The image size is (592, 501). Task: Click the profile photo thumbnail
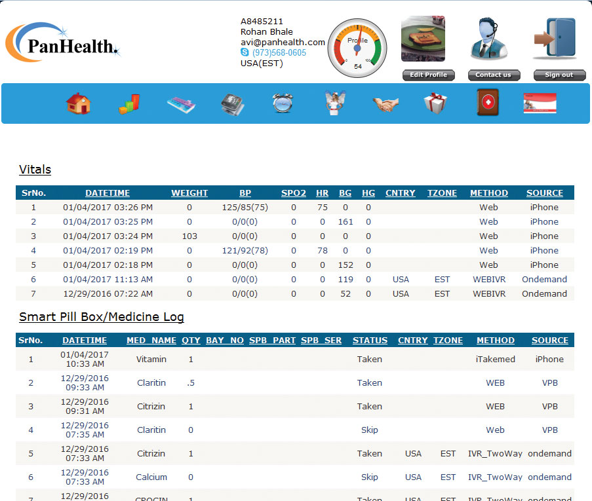click(423, 39)
